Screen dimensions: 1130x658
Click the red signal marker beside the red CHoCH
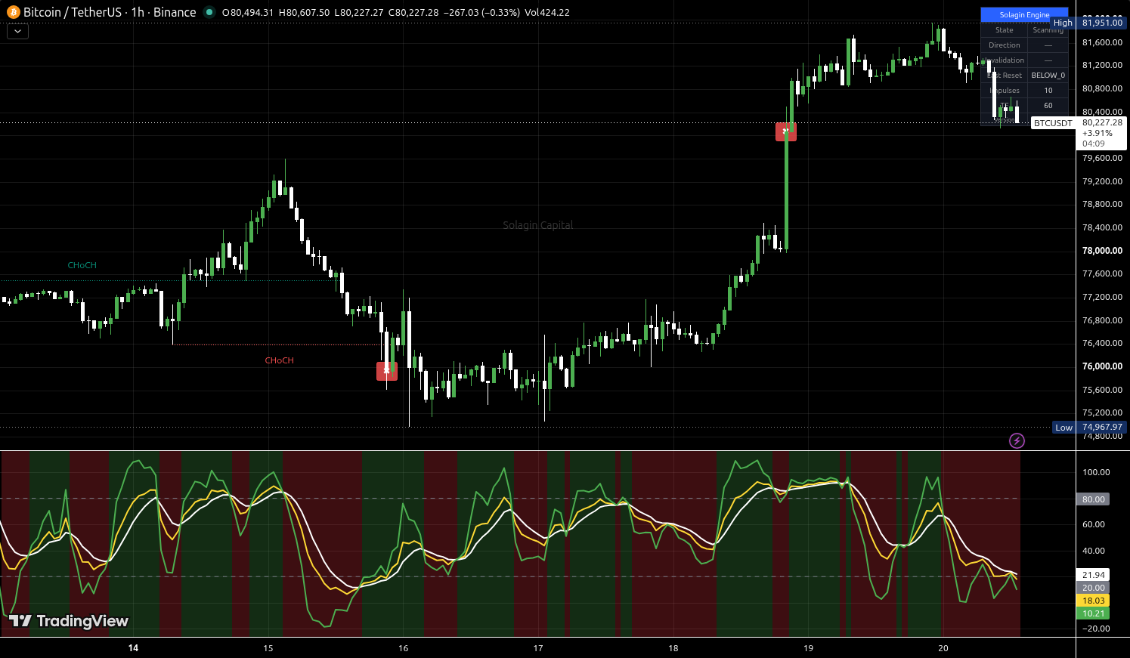pyautogui.click(x=387, y=371)
